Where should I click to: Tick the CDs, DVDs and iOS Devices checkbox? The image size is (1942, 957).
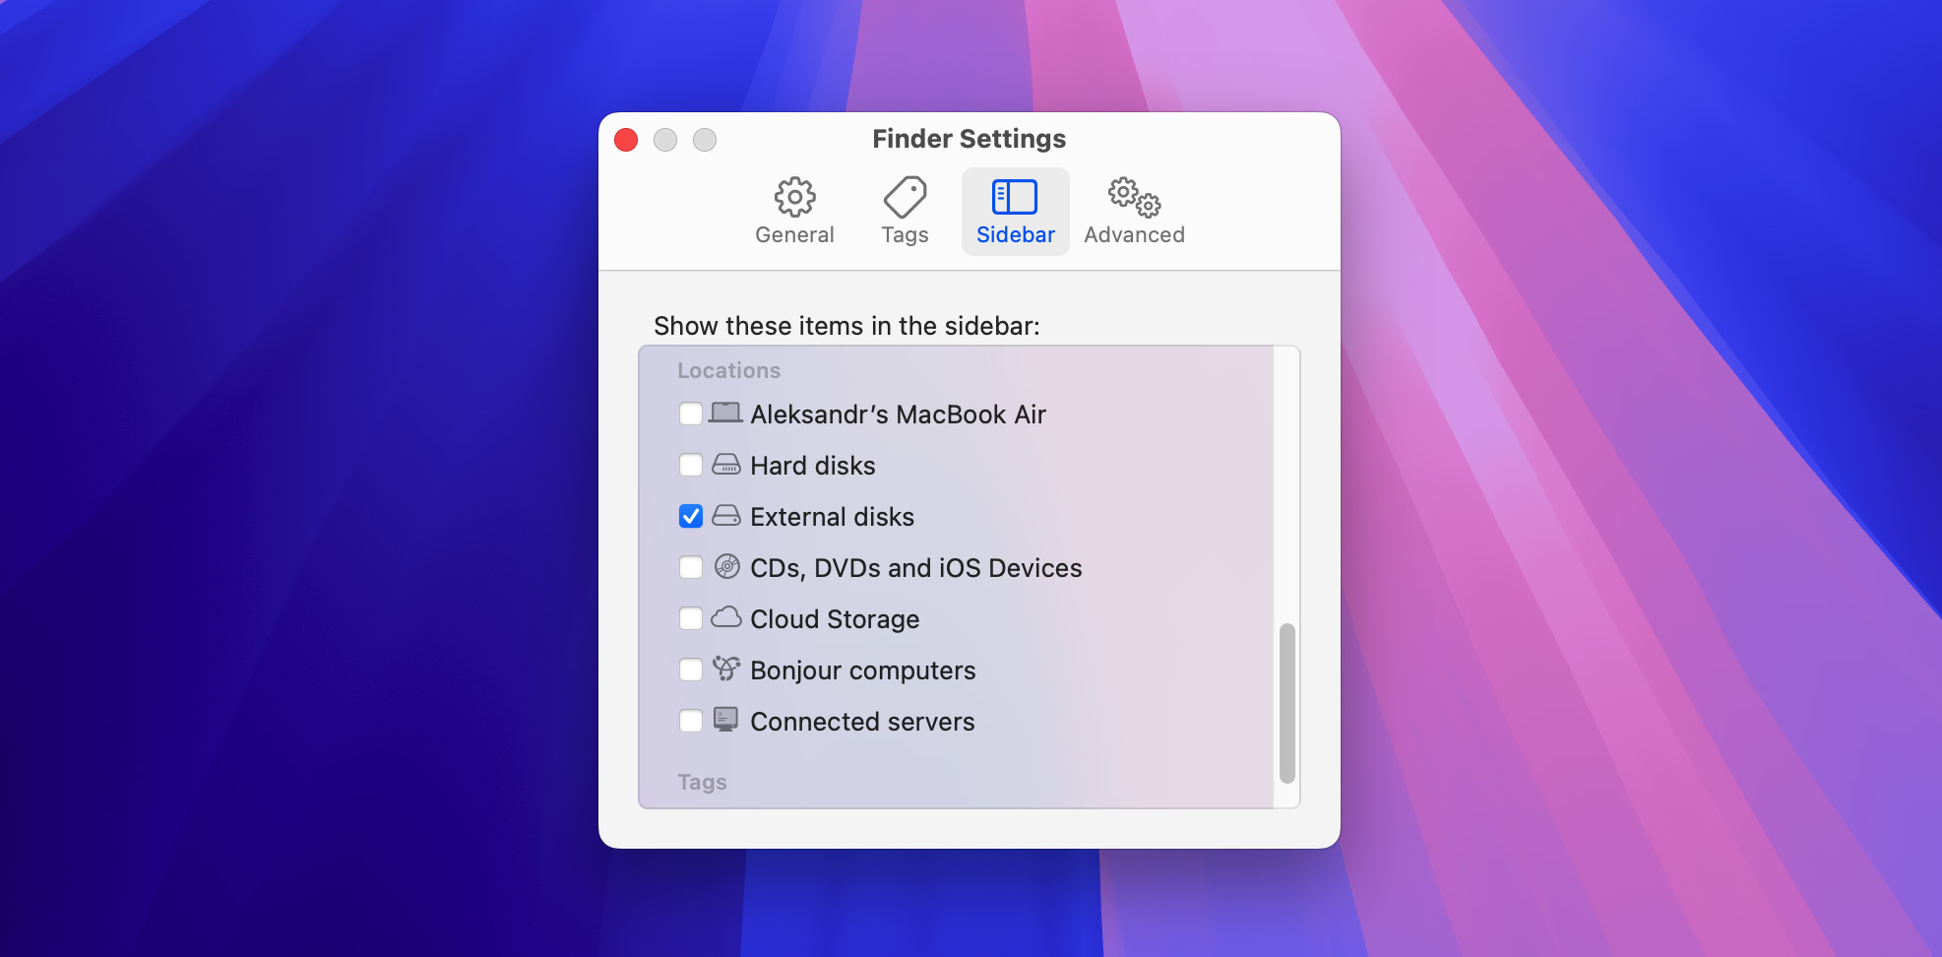(x=691, y=567)
